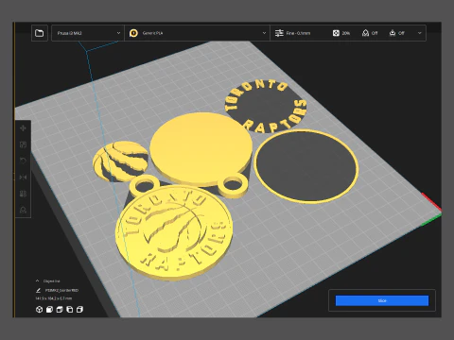The width and height of the screenshot is (454, 340).
Task: Select the Move tool in left toolbar
Action: click(x=23, y=128)
